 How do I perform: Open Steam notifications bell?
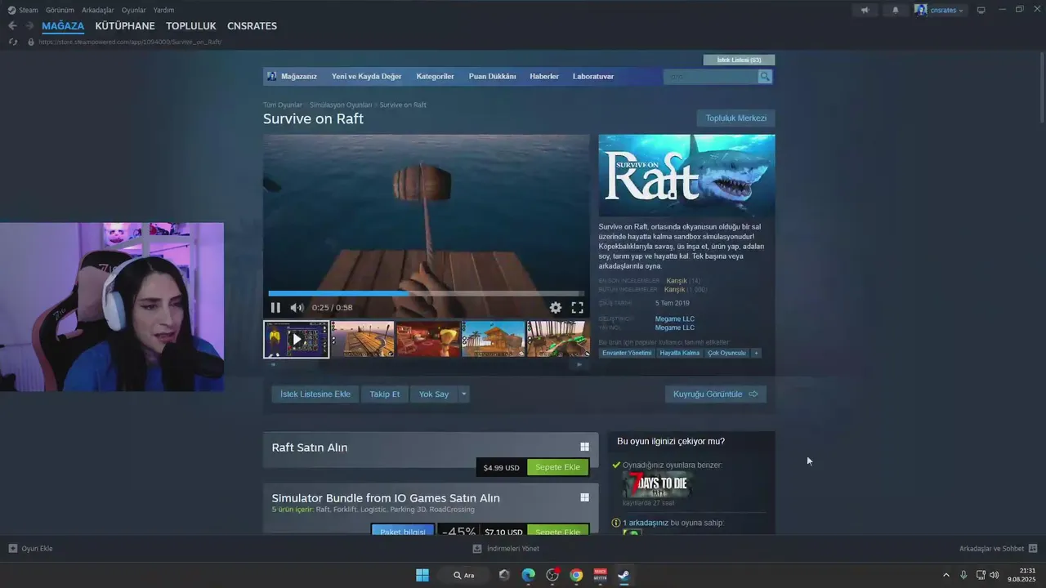[896, 10]
